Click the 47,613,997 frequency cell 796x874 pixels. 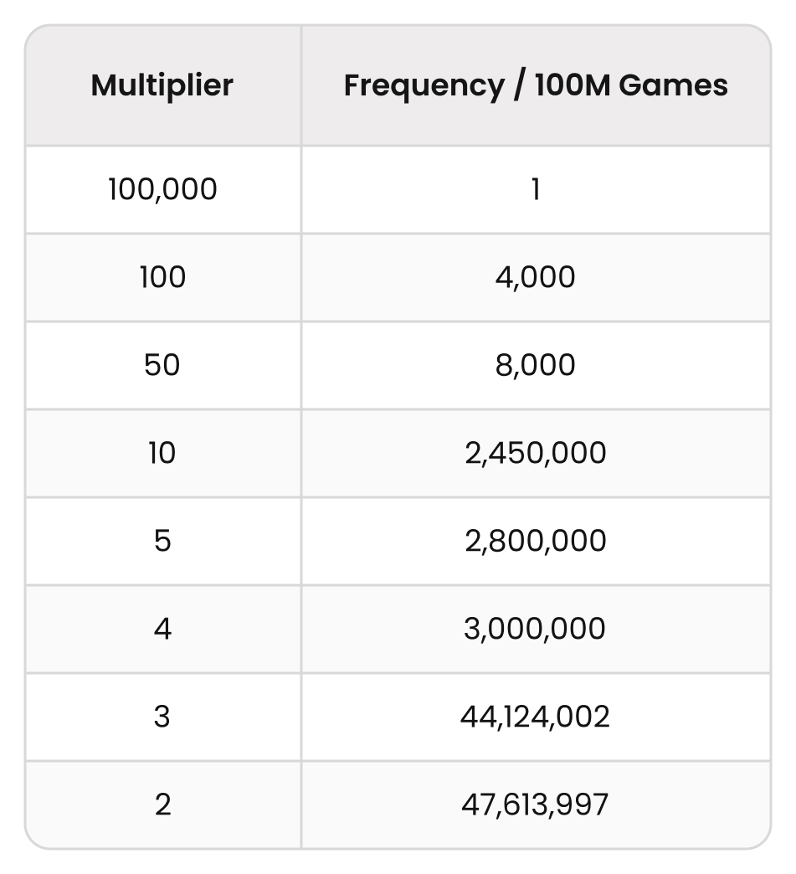(x=536, y=805)
